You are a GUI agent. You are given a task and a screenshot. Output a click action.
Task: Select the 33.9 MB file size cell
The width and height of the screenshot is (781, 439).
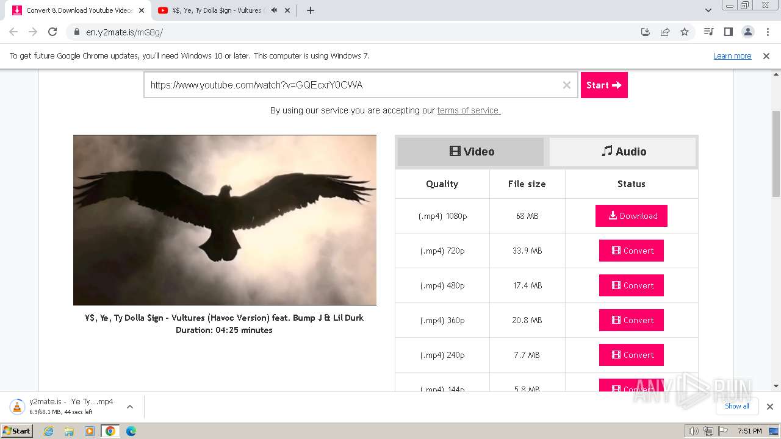click(x=527, y=251)
